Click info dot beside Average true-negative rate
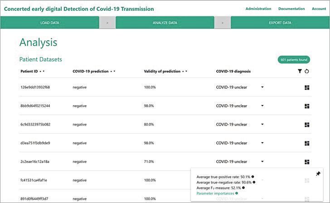Viewport: 330px width, 203px height. click(254, 182)
